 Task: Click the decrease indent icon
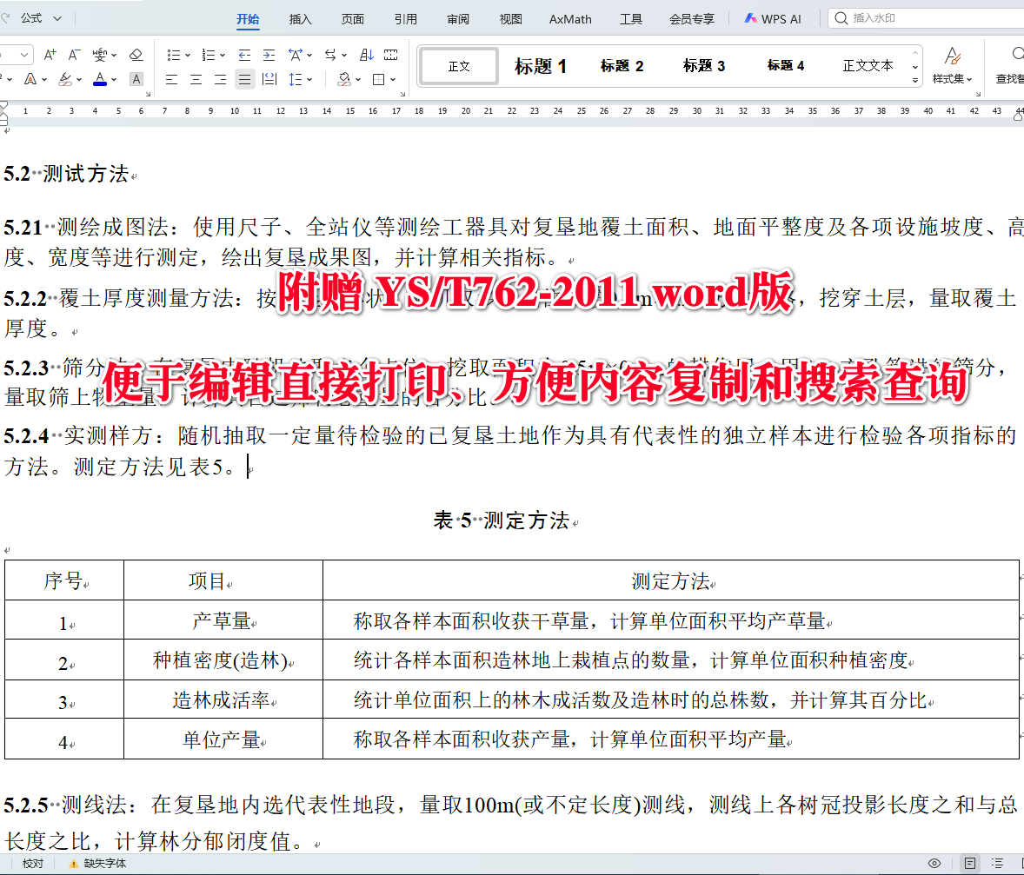coord(244,55)
